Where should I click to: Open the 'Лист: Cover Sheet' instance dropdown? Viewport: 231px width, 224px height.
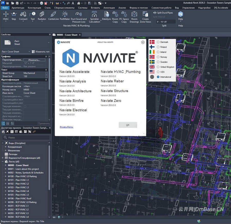point(29,52)
